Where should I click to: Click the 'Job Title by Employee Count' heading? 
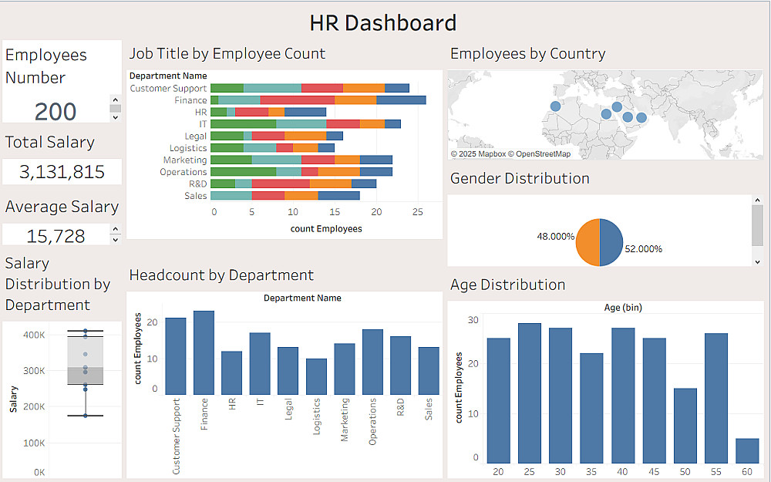click(x=227, y=54)
